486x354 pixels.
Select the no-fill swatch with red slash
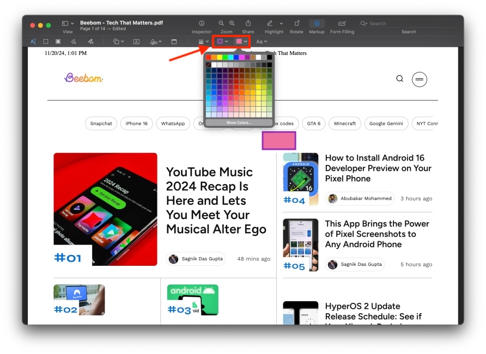pyautogui.click(x=209, y=64)
